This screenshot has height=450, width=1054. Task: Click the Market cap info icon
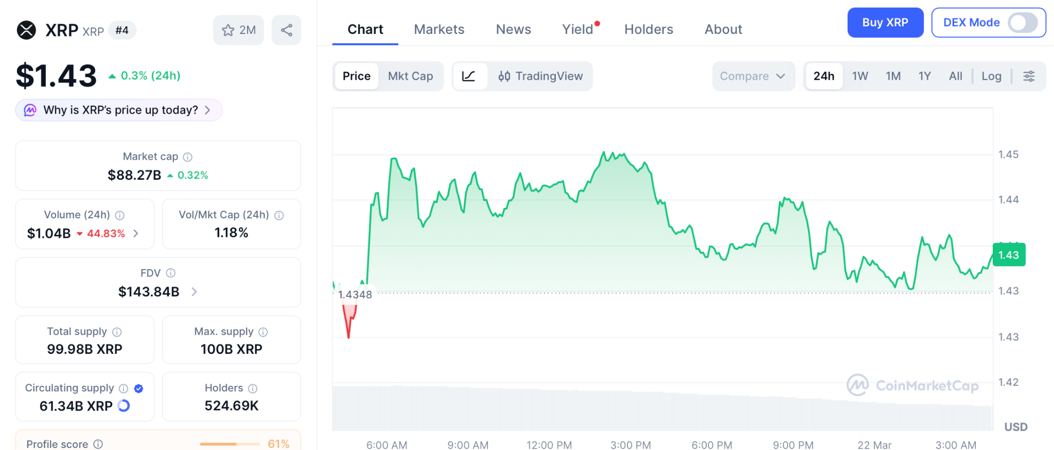[x=188, y=157]
